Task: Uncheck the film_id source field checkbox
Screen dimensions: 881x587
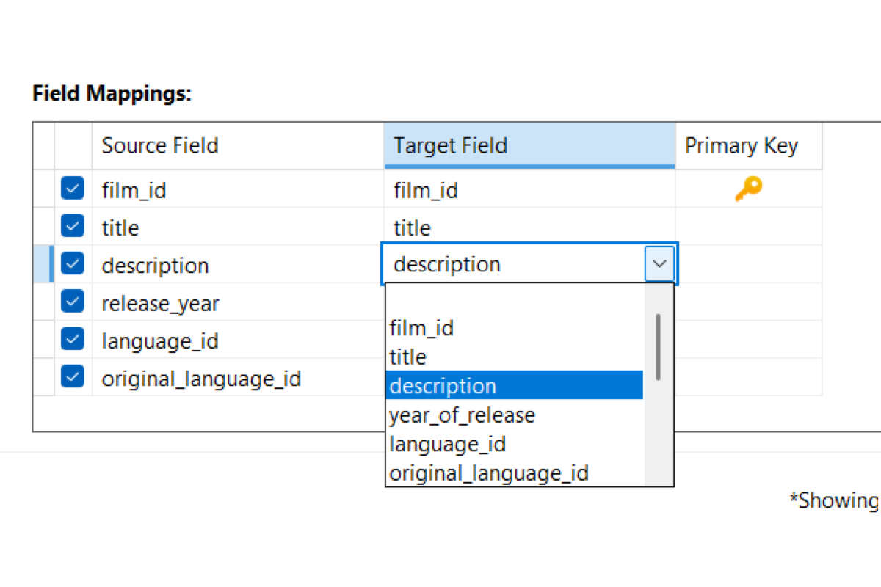Action: pyautogui.click(x=72, y=189)
